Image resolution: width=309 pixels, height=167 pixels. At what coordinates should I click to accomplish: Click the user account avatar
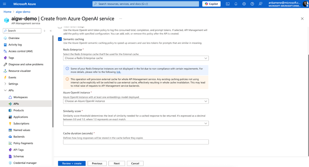[306, 4]
